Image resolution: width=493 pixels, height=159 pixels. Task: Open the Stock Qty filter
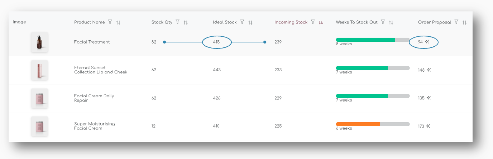tap(177, 22)
